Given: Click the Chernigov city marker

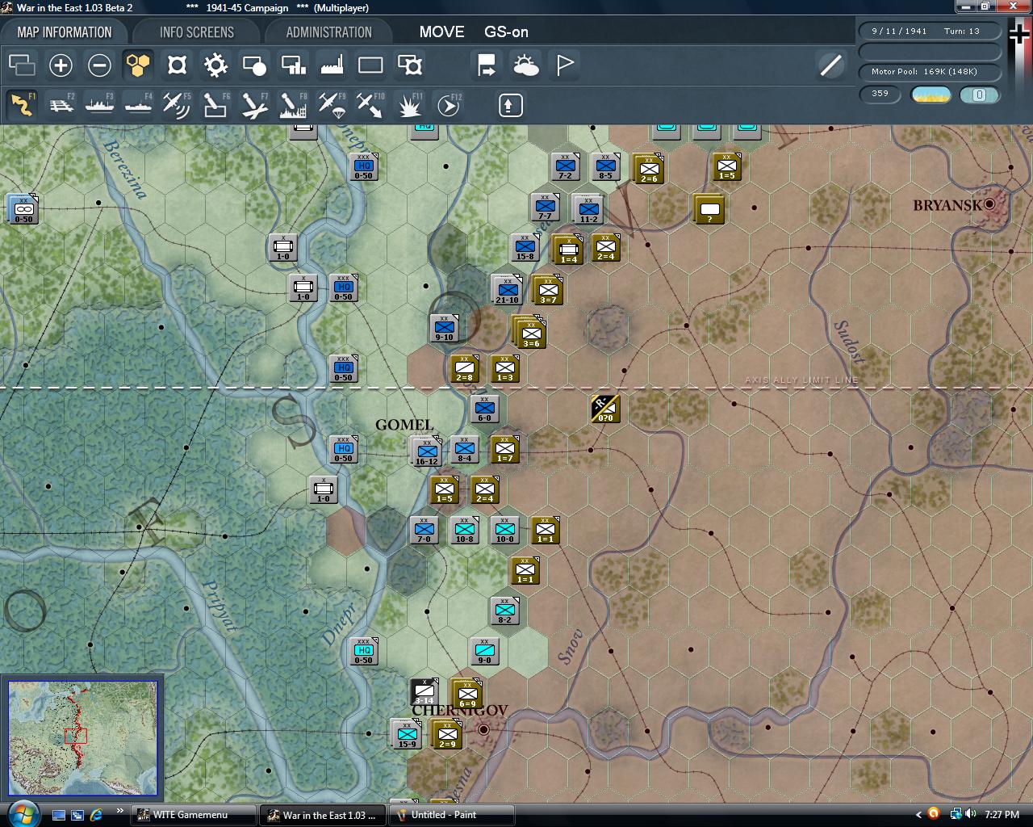Looking at the screenshot, I should pyautogui.click(x=483, y=729).
